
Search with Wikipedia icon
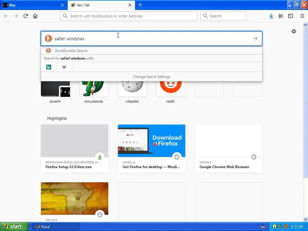(64, 67)
